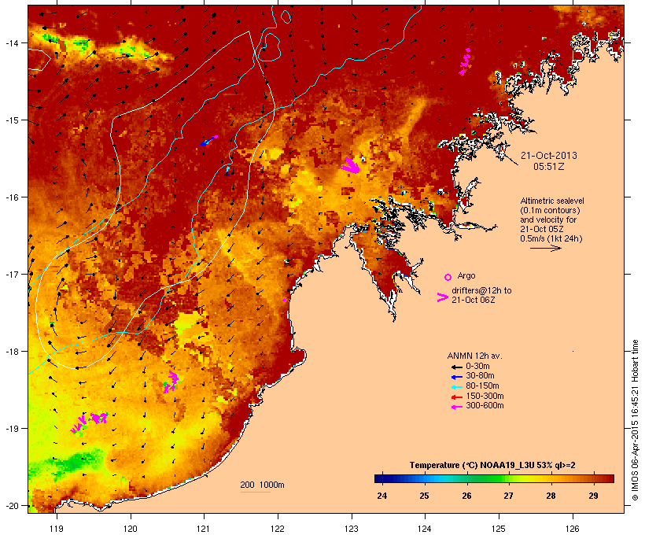Click the 200 1000m isobath label
The width and height of the screenshot is (645, 535).
(x=262, y=485)
